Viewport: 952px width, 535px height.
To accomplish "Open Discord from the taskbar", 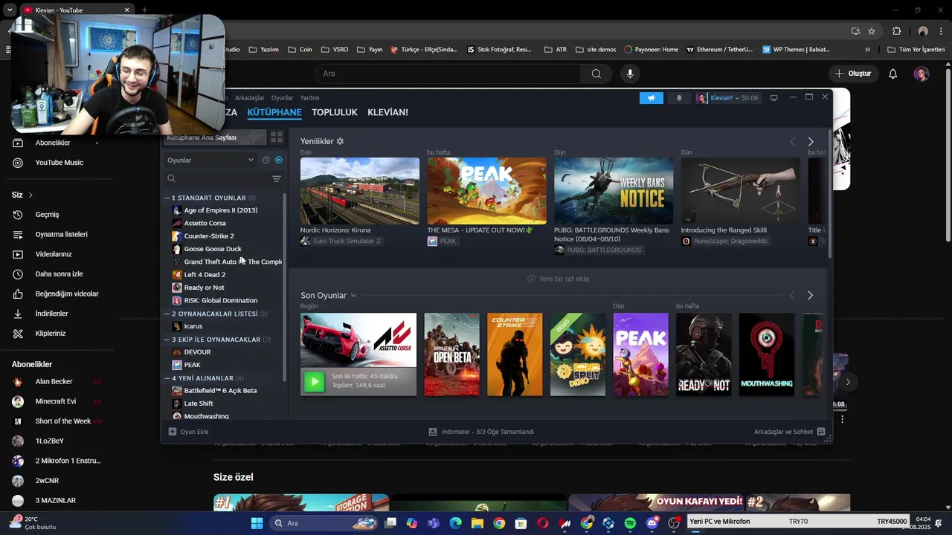I will tap(652, 523).
